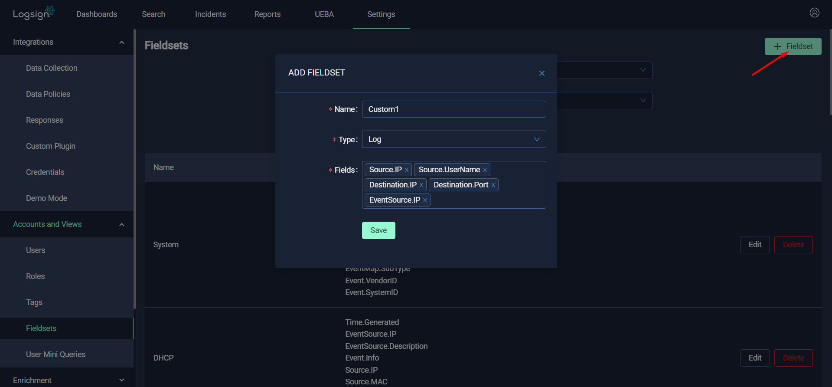Open Tags in the sidebar
Screen dimensions: 832x387
coord(34,302)
